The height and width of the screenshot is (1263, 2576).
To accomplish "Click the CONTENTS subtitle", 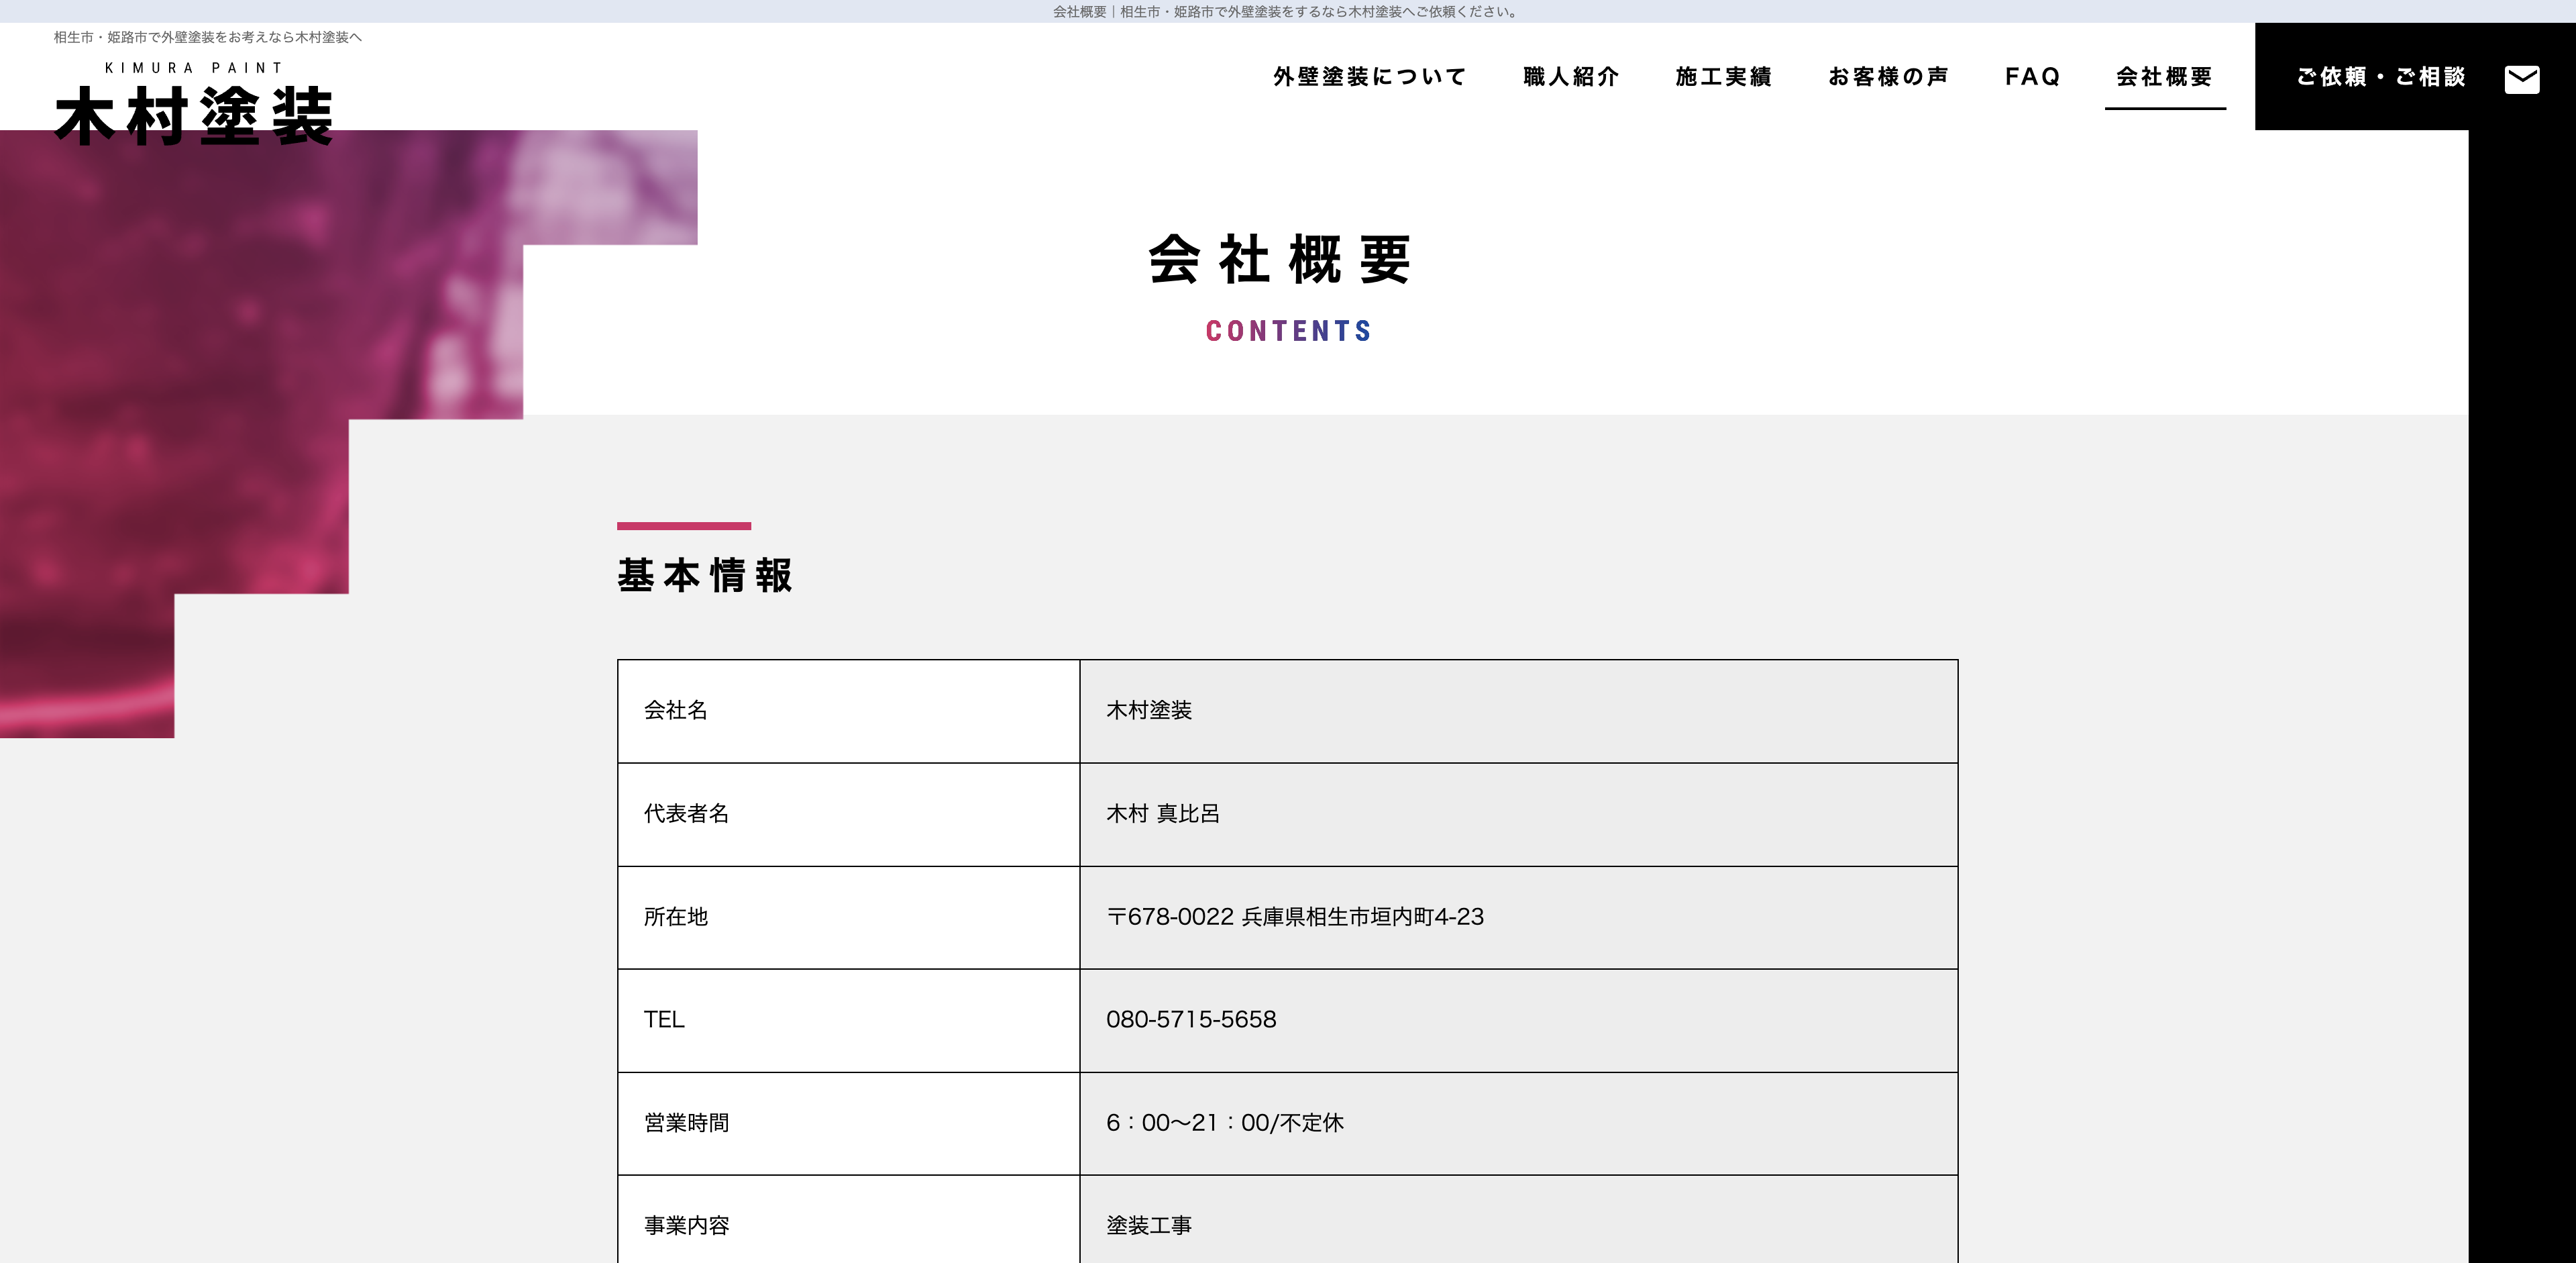I will [x=1288, y=331].
